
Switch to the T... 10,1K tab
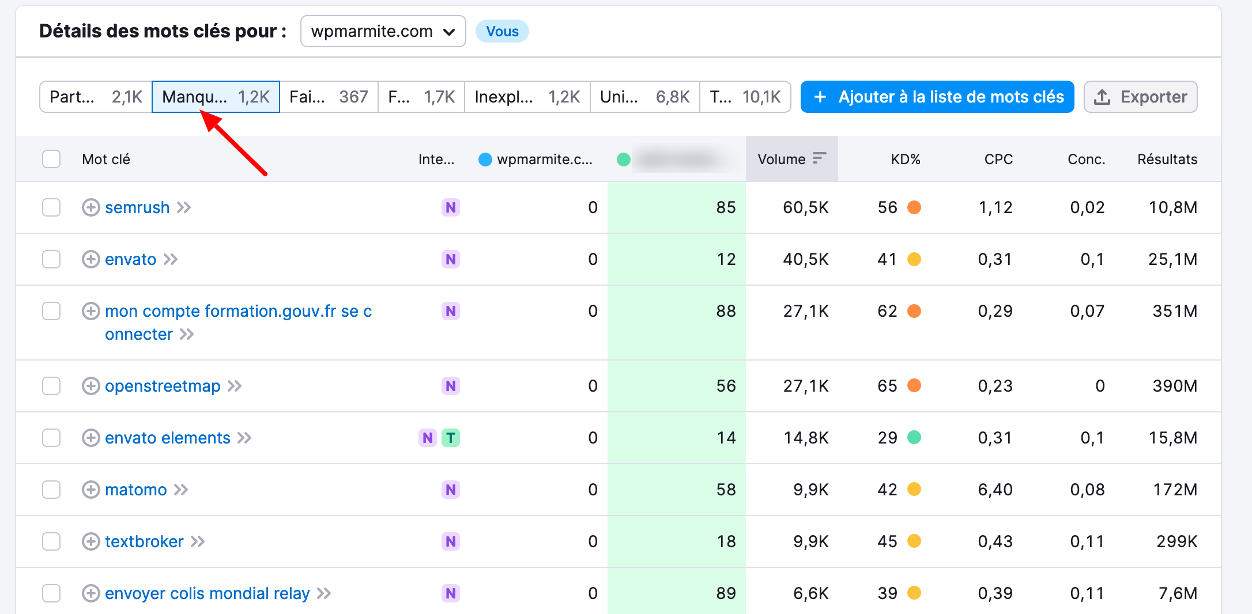[745, 97]
